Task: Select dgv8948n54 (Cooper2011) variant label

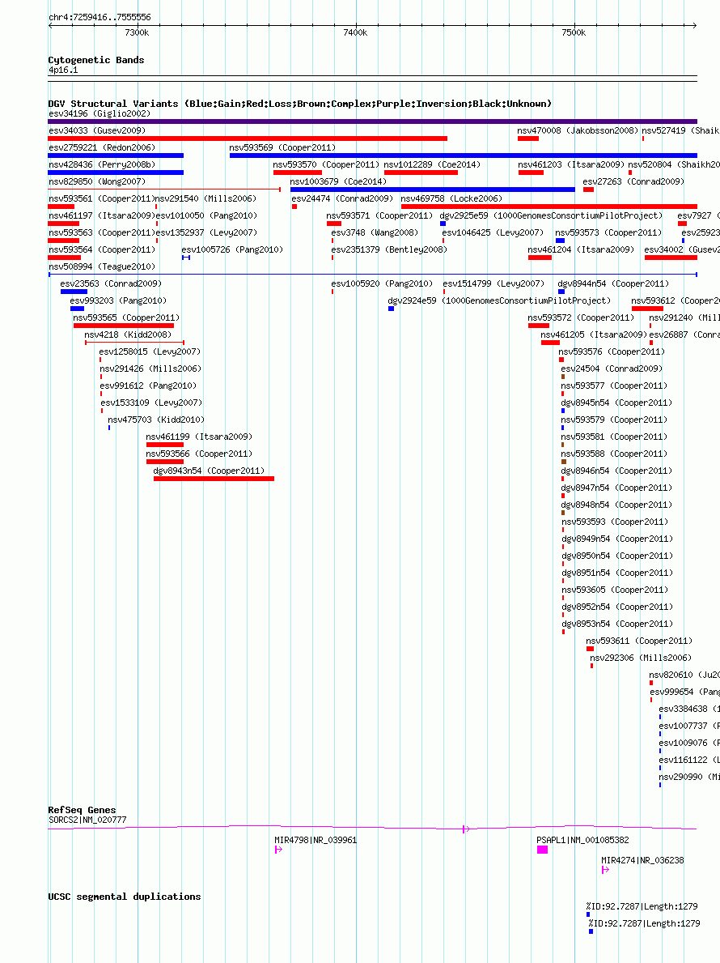Action: [x=617, y=505]
